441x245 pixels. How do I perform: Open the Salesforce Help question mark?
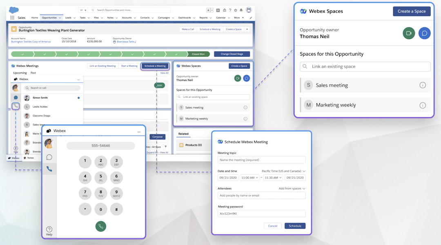click(x=230, y=10)
